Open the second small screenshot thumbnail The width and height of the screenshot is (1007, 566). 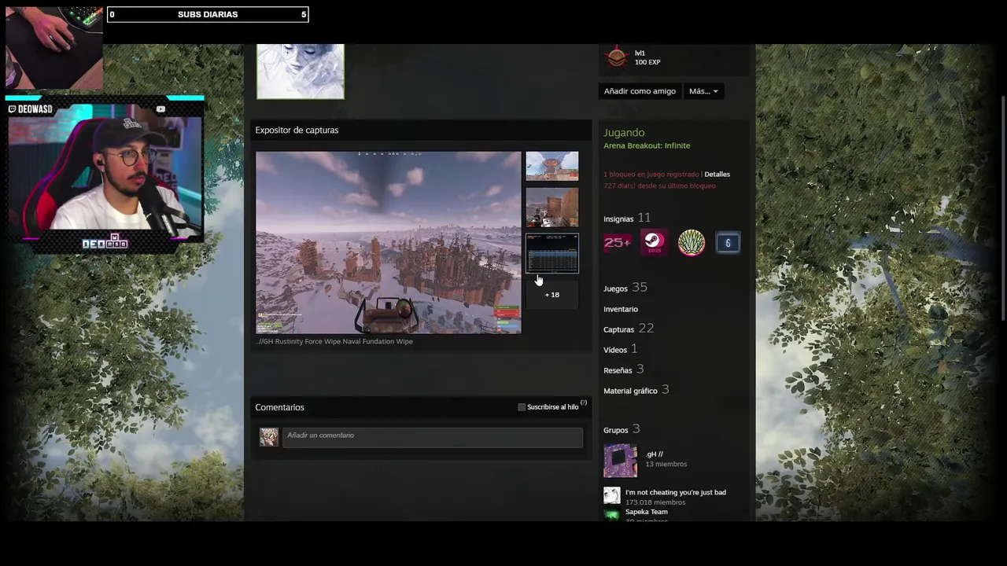551,208
